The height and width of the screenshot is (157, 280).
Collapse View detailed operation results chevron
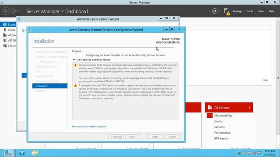(74, 60)
